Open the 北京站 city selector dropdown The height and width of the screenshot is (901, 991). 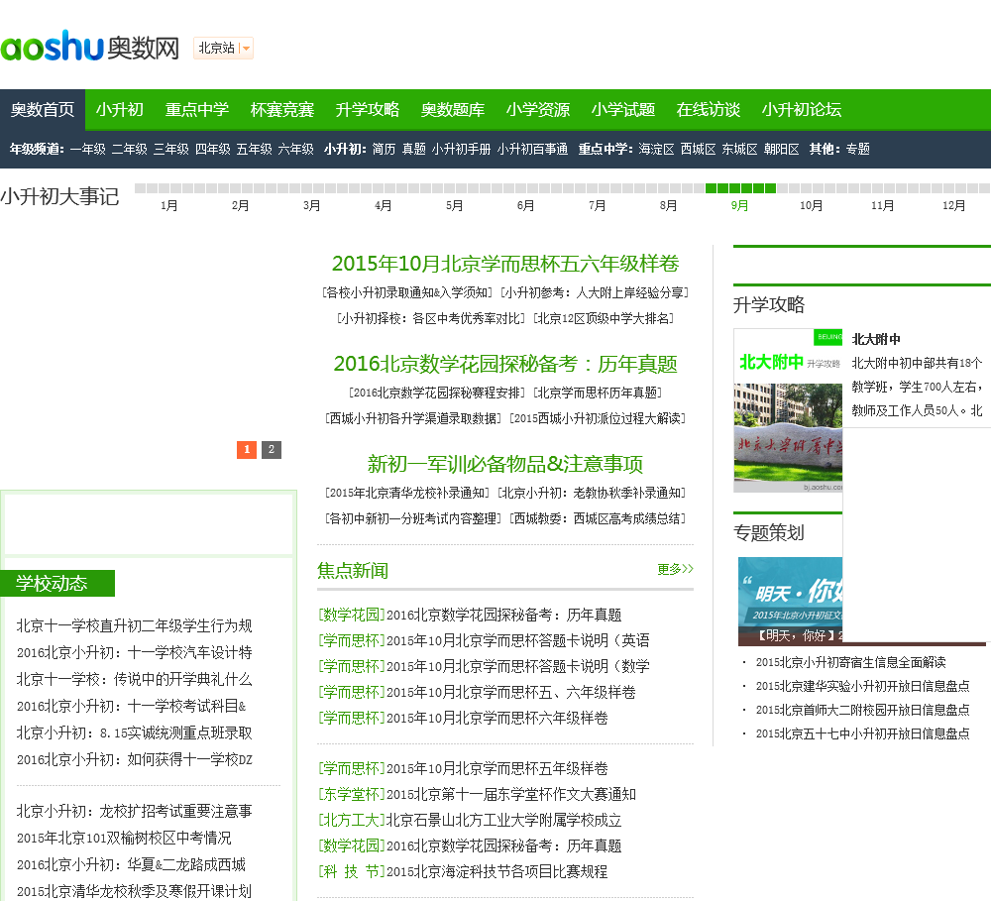click(x=223, y=48)
